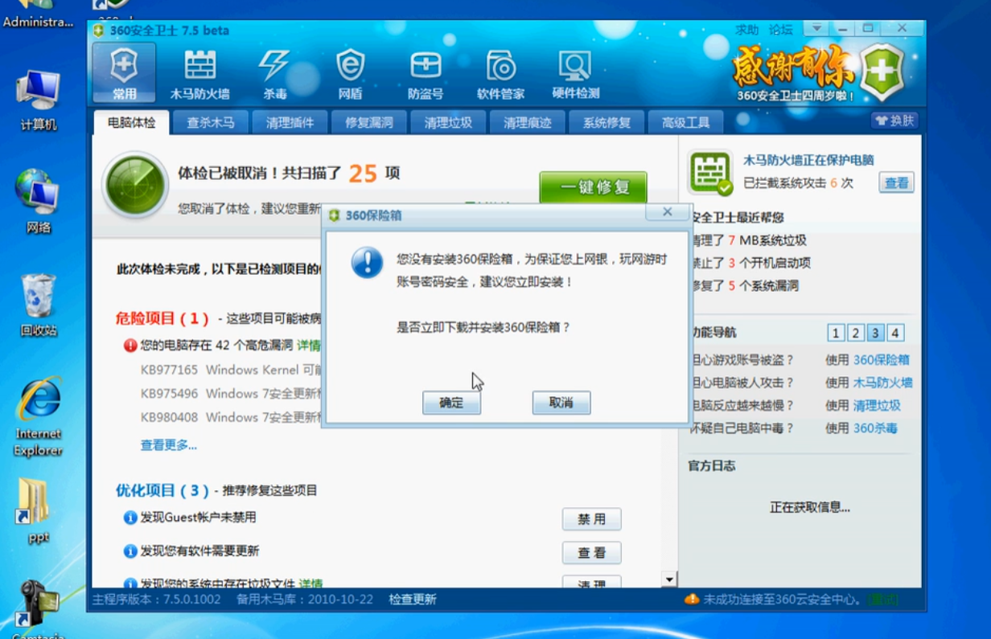Viewport: 991px width, 639px height.
Task: Click the firewall protection status icon
Action: [x=709, y=172]
